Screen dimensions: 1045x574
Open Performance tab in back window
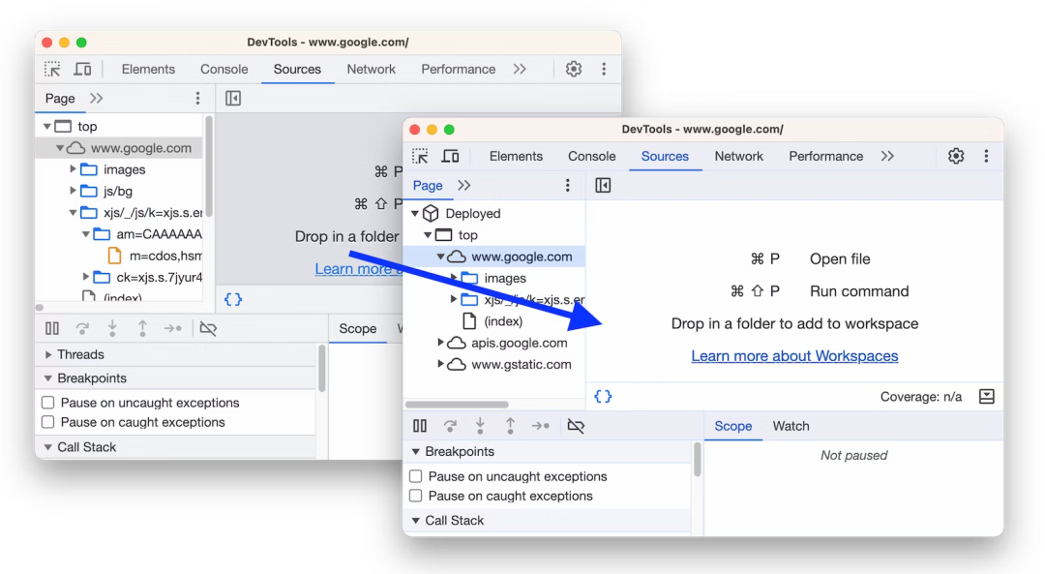[458, 69]
